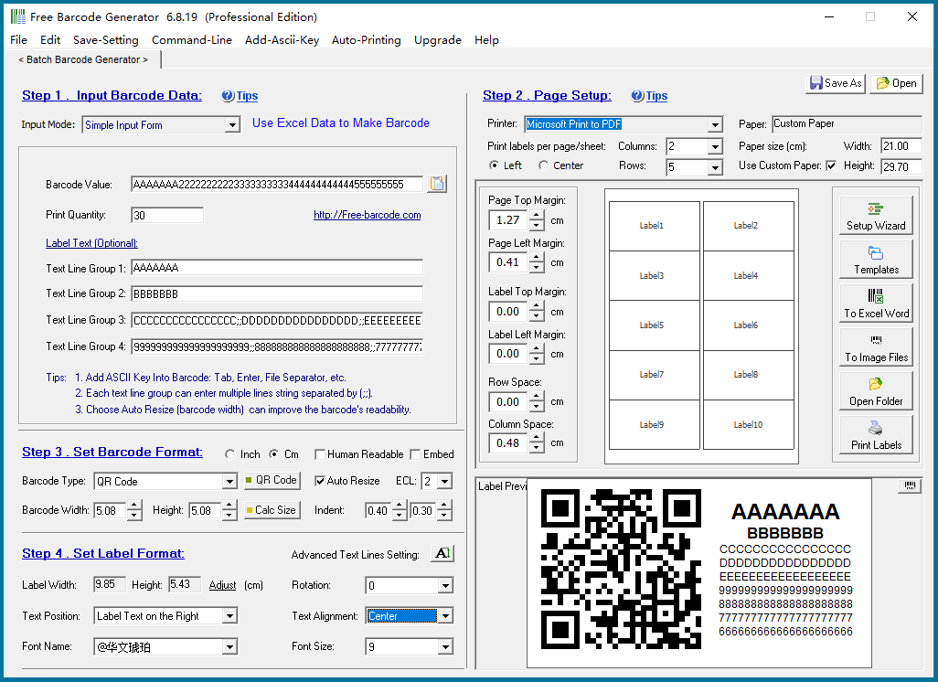The image size is (938, 682).
Task: Open the Command-Line menu
Action: [x=191, y=40]
